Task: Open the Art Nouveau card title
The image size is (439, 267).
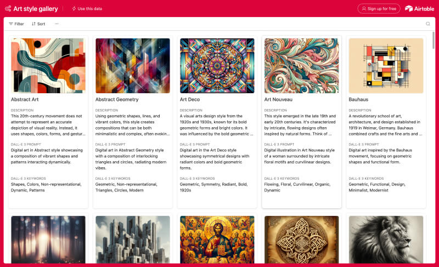Action: point(278,100)
